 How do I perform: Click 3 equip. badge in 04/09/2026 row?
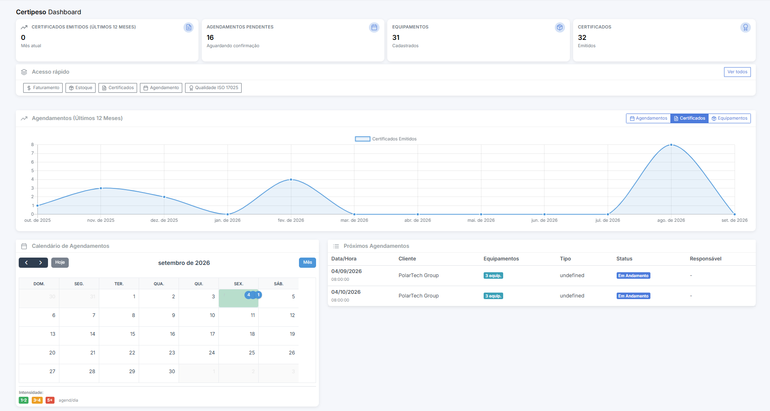click(x=493, y=276)
